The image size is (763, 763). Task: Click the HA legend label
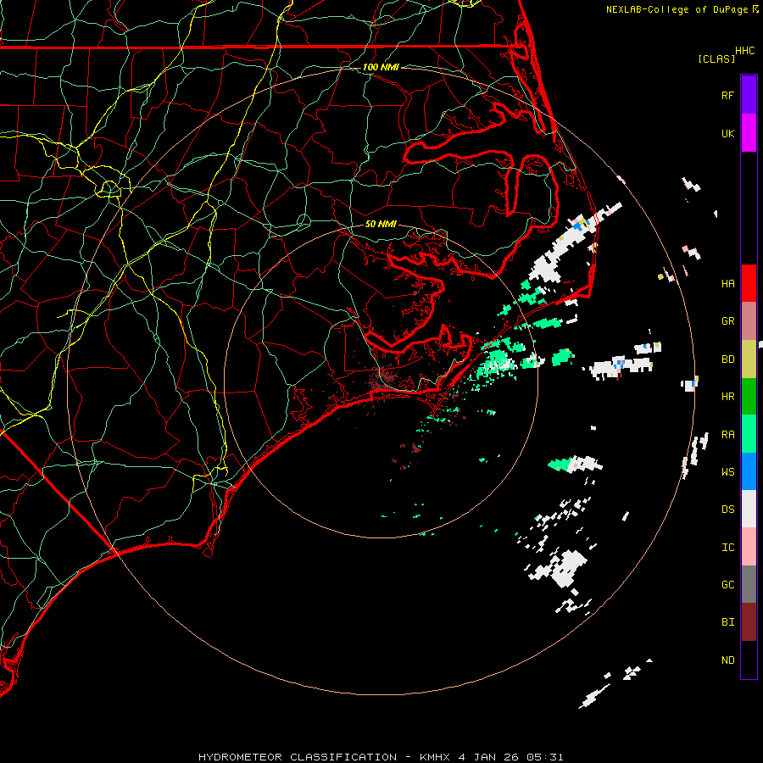[x=727, y=284]
